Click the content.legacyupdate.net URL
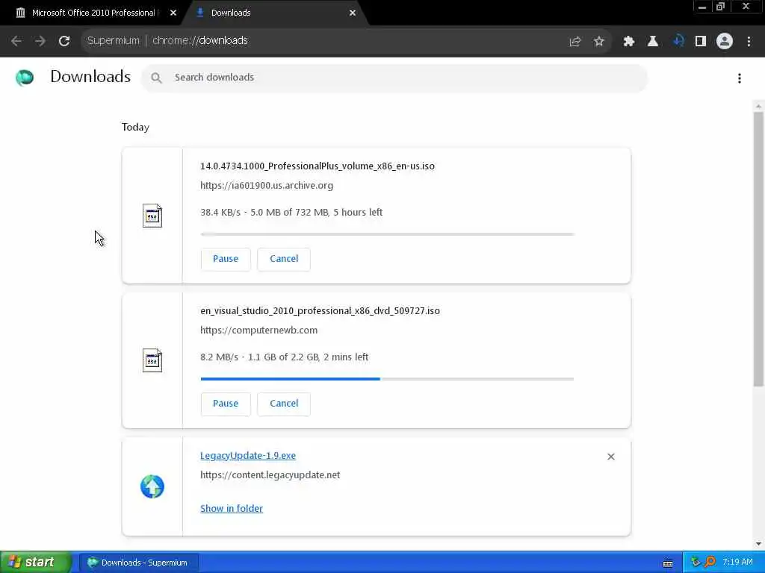This screenshot has height=573, width=765. coord(270,475)
